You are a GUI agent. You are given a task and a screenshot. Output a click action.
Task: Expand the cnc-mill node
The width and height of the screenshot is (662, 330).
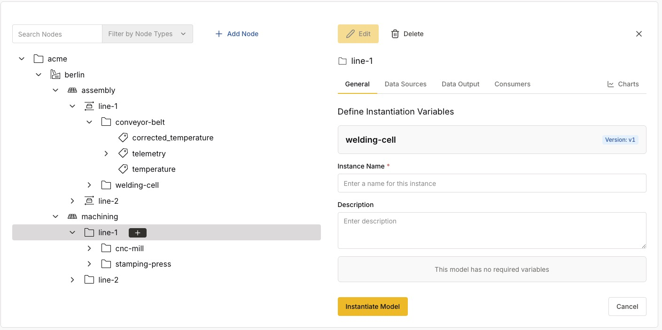89,248
